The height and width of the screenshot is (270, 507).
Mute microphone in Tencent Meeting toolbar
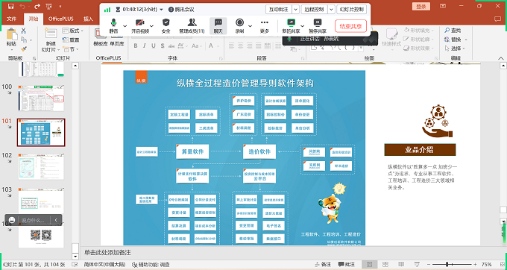113,26
